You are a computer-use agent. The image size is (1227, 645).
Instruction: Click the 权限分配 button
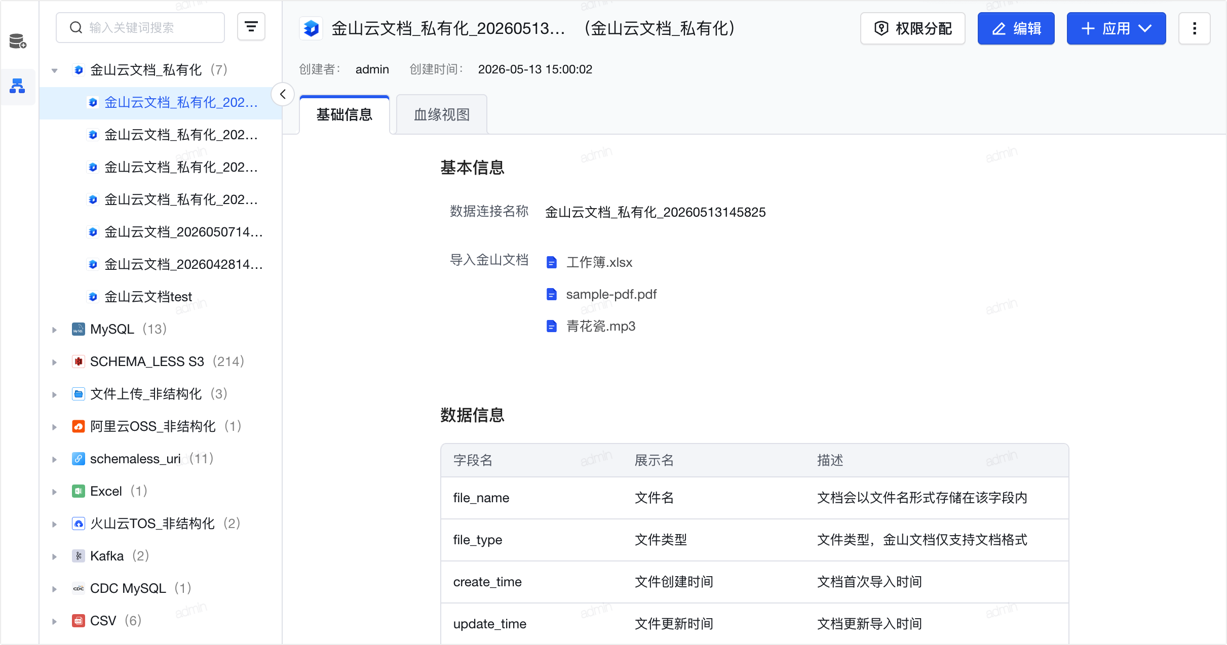pyautogui.click(x=913, y=28)
